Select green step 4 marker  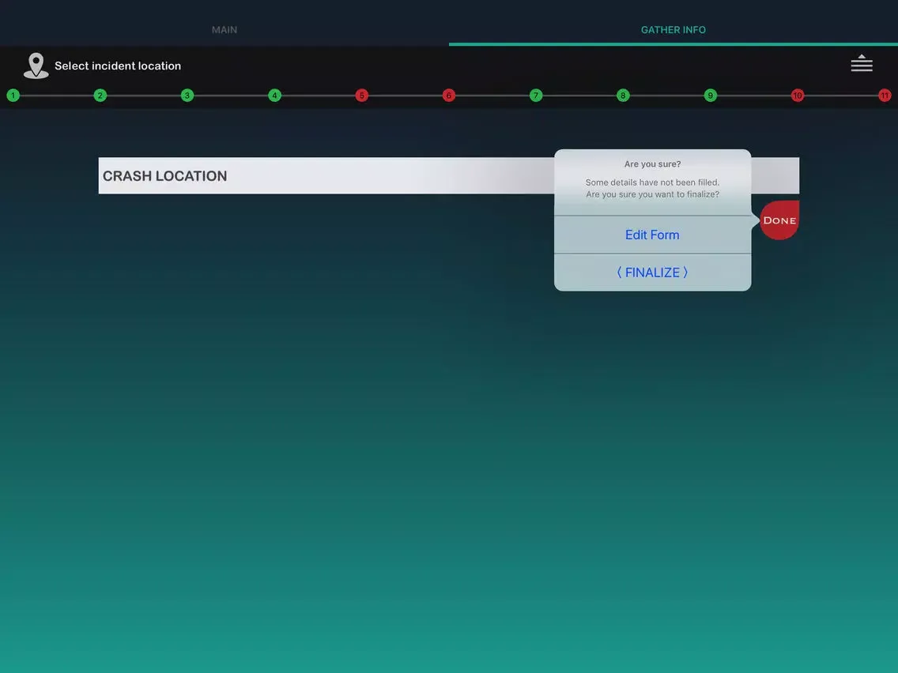[x=274, y=96]
